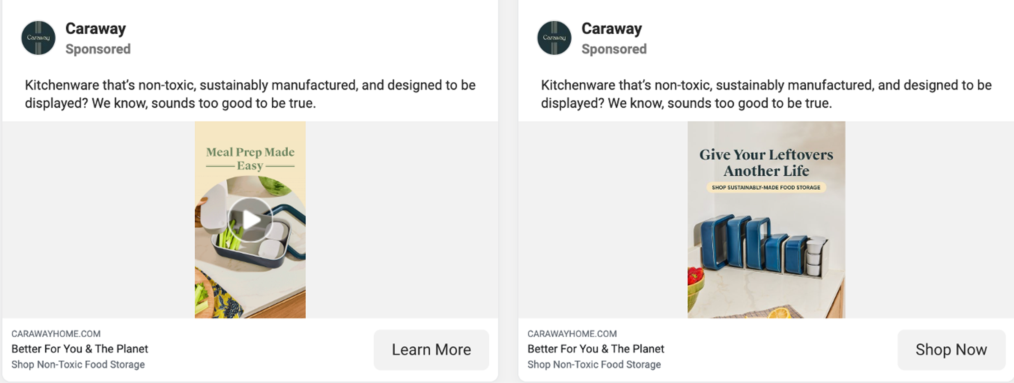This screenshot has height=383, width=1014.
Task: Click the Caraway logo on the left ad
Action: coord(38,37)
